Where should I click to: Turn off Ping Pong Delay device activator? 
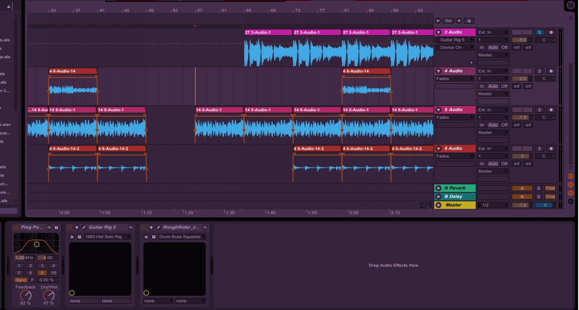(x=16, y=228)
